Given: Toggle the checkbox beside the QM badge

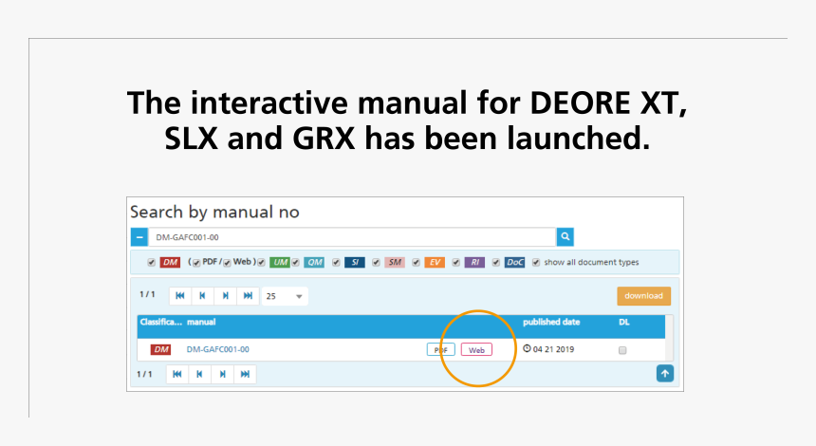Looking at the screenshot, I should pyautogui.click(x=296, y=262).
